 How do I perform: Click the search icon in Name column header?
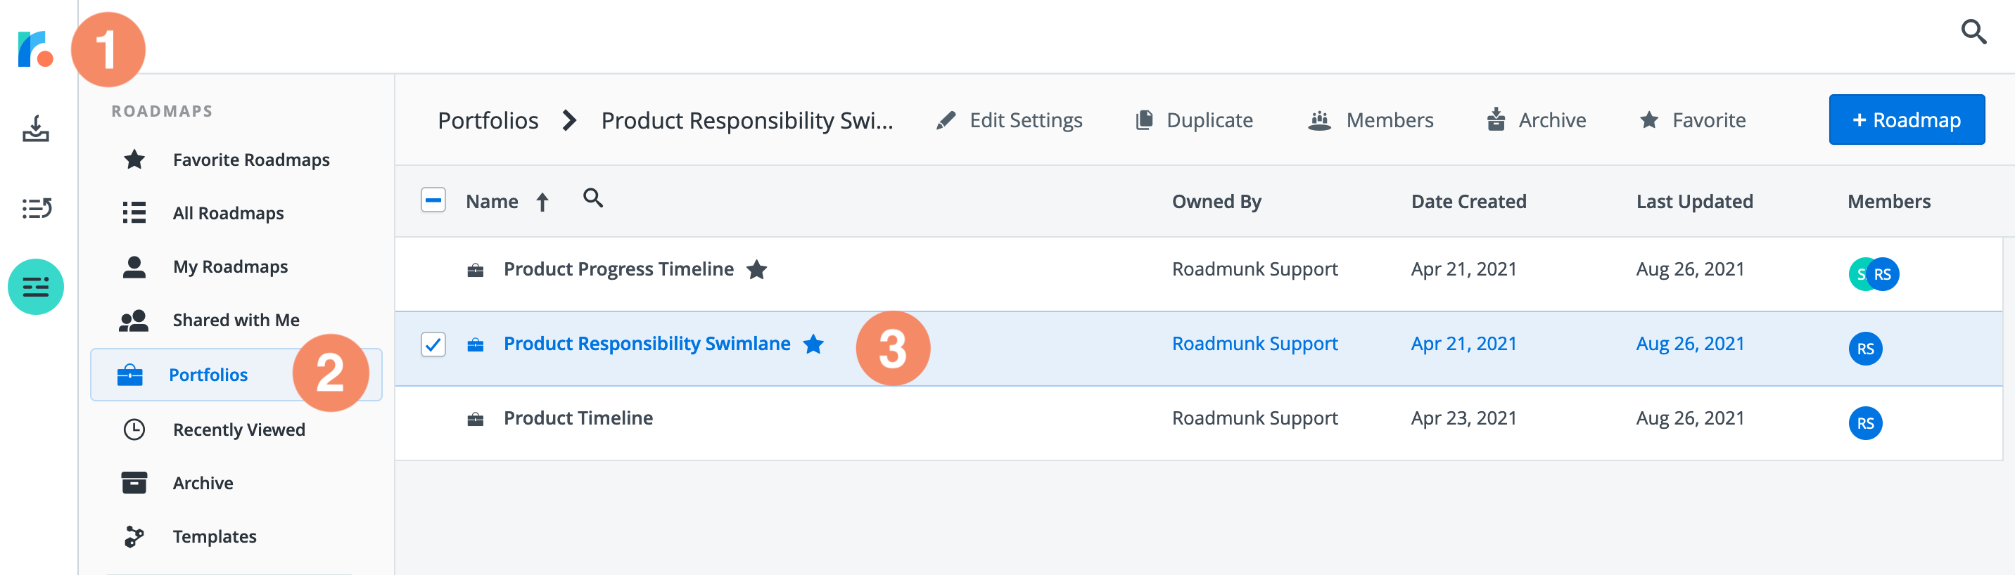click(593, 198)
